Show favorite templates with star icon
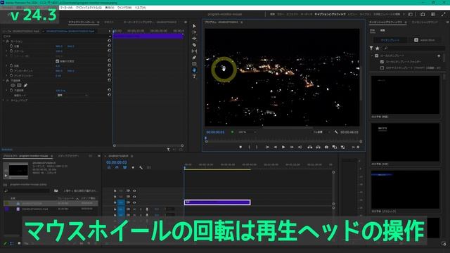The width and height of the screenshot is (450, 253). pyautogui.click(x=378, y=48)
